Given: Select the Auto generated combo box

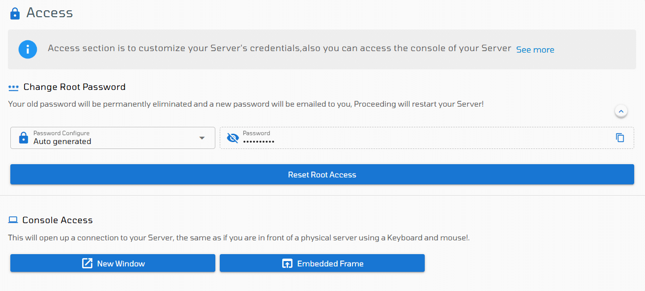Looking at the screenshot, I should tap(113, 138).
